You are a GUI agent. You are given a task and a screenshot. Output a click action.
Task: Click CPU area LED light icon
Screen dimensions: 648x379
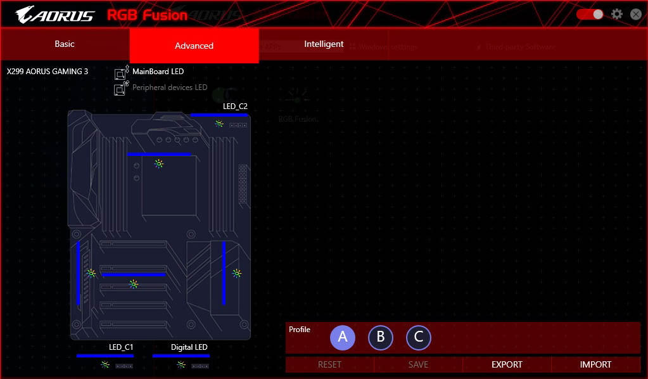[x=159, y=164]
